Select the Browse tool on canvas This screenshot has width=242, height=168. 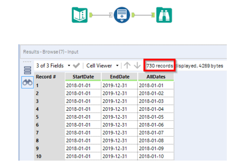(x=164, y=15)
